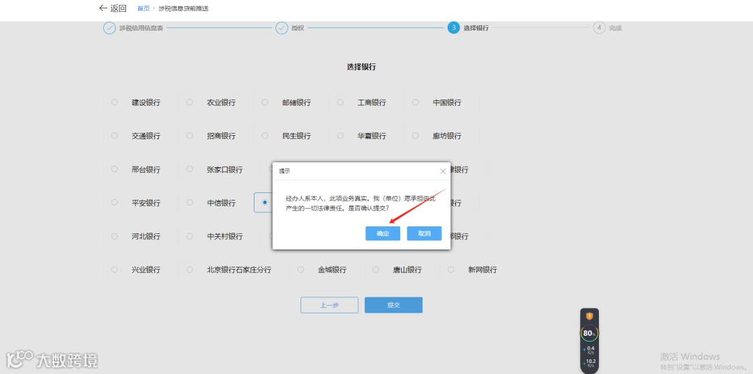This screenshot has width=753, height=374.
Task: Select the 金城银行 radio option
Action: tap(300, 270)
